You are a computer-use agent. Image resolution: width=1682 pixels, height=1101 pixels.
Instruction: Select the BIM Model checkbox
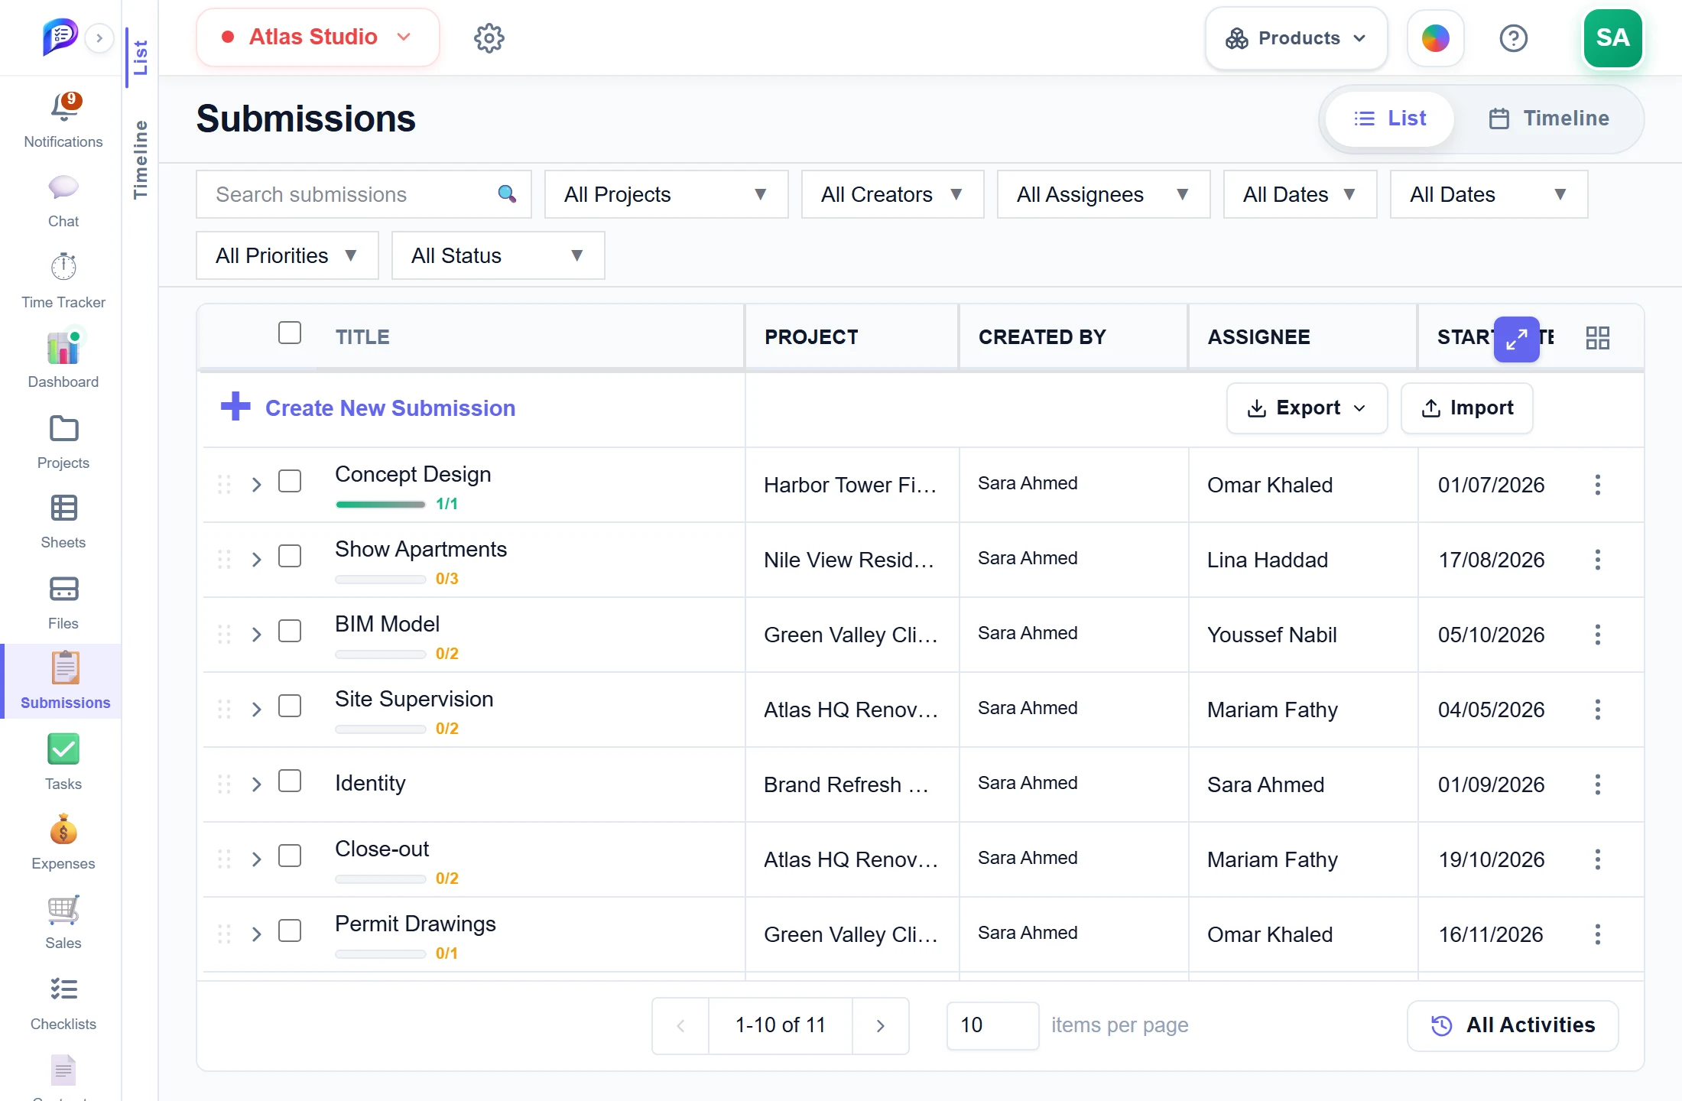[290, 632]
